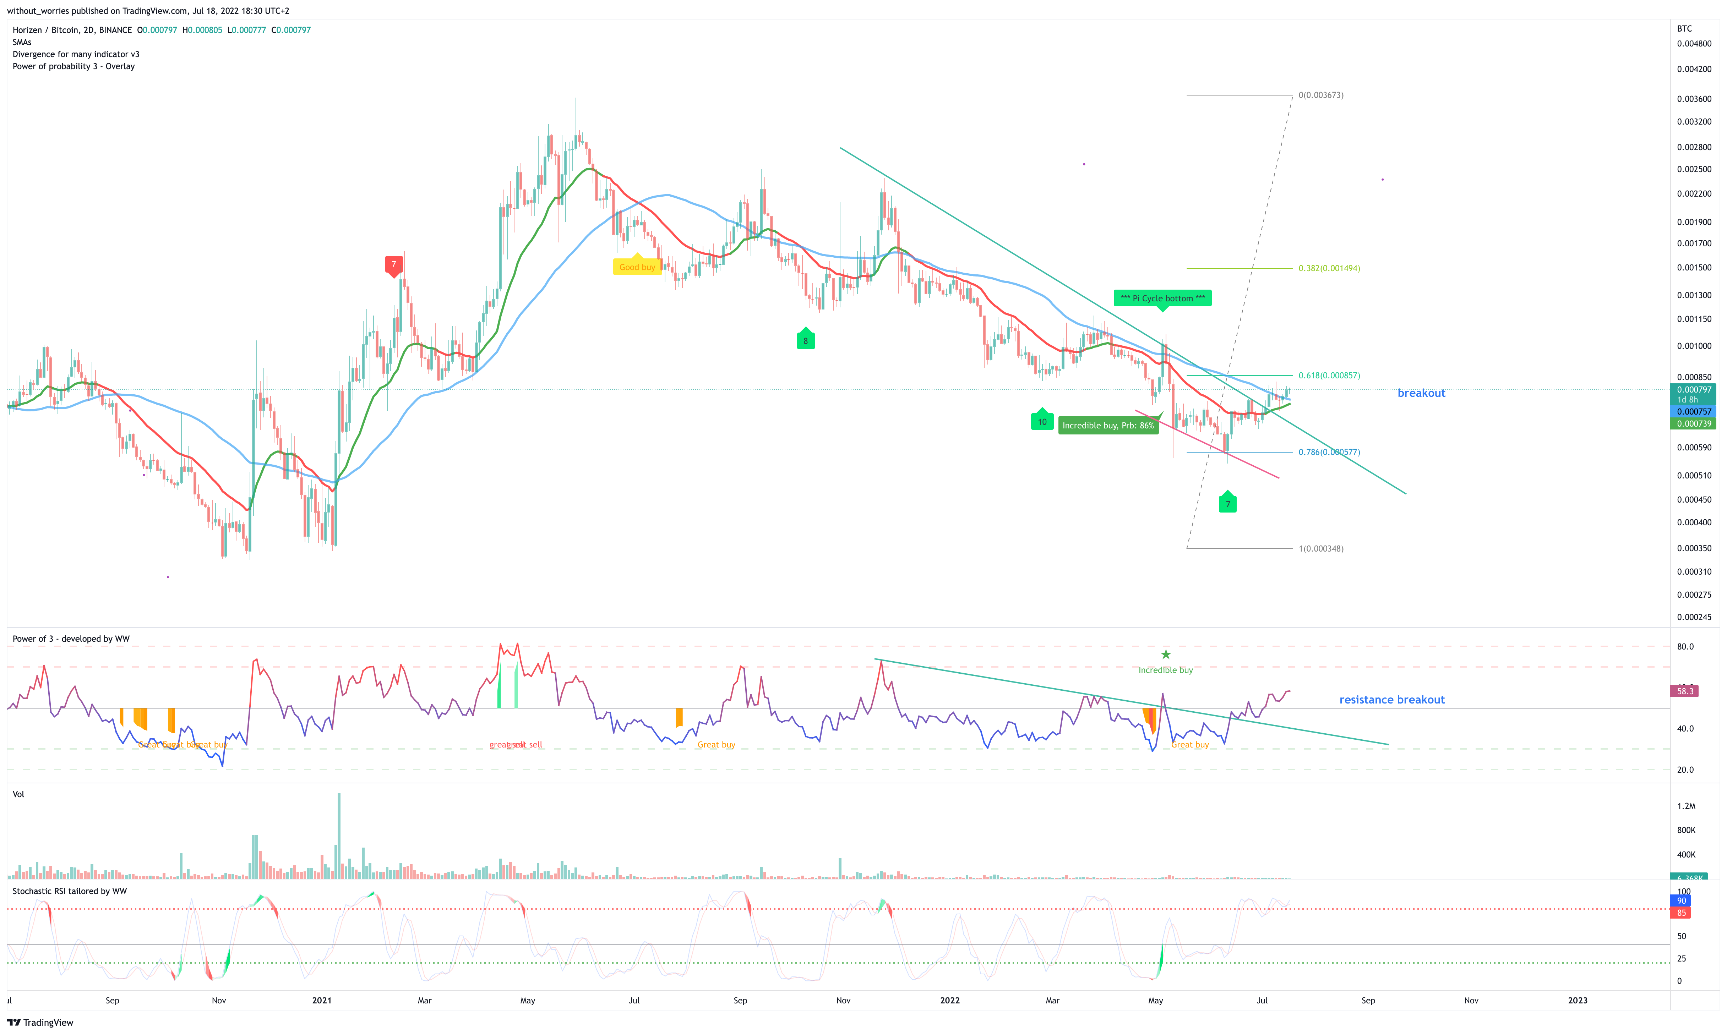
Task: Click the high value H0.000805
Action: [202, 30]
